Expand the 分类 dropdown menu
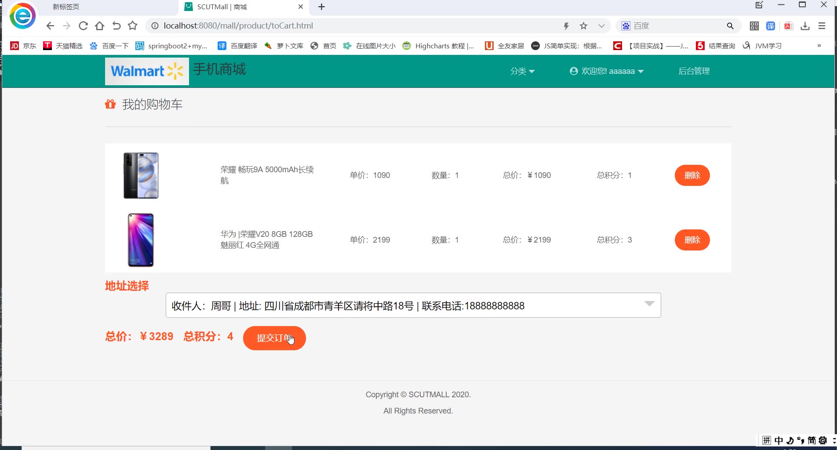837x450 pixels. tap(522, 71)
